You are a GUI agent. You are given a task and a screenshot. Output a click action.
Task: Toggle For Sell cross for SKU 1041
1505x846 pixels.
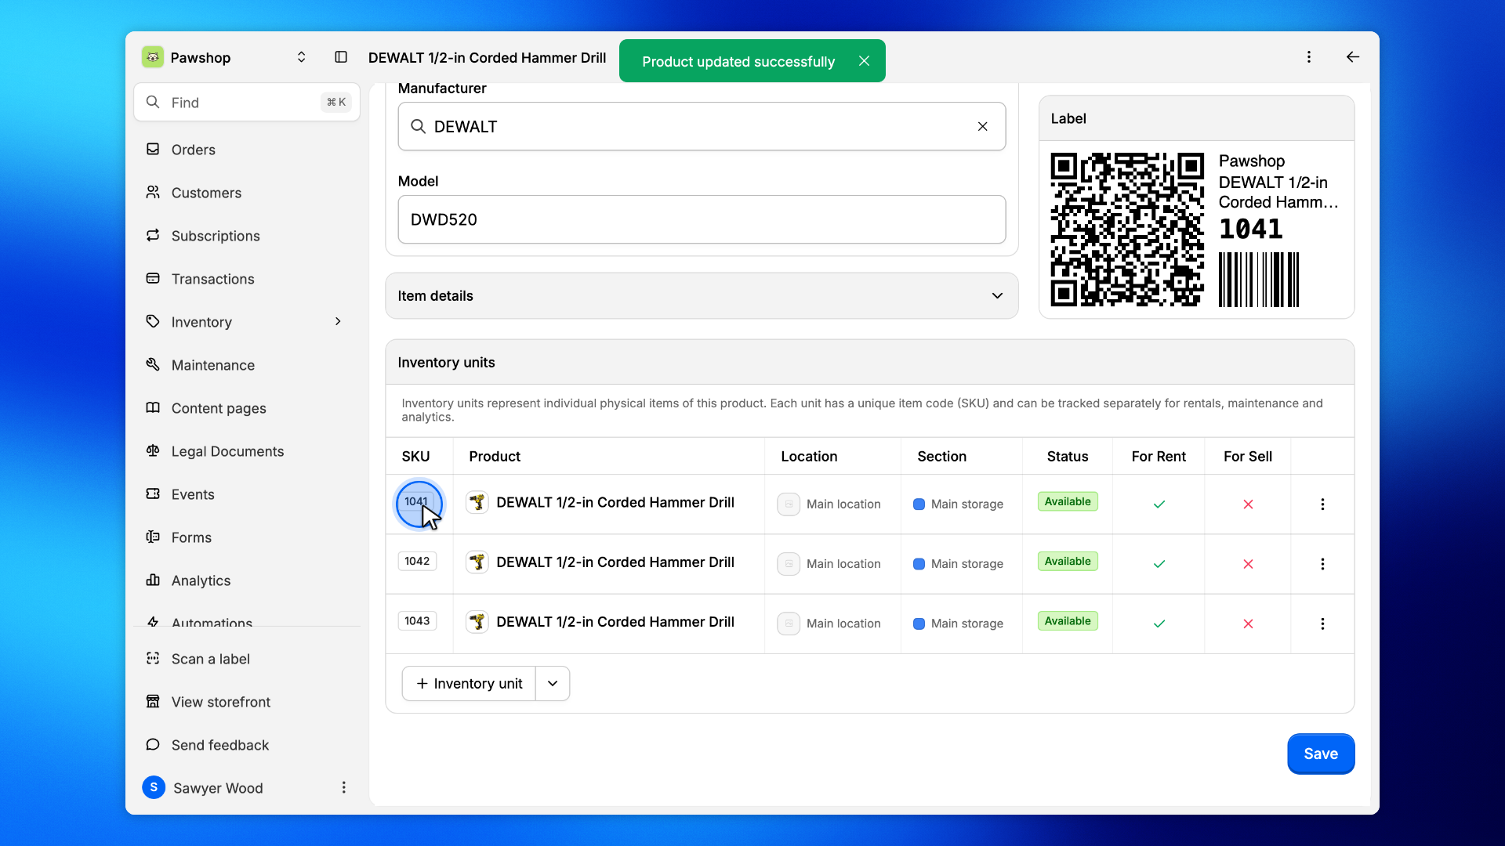(1248, 504)
